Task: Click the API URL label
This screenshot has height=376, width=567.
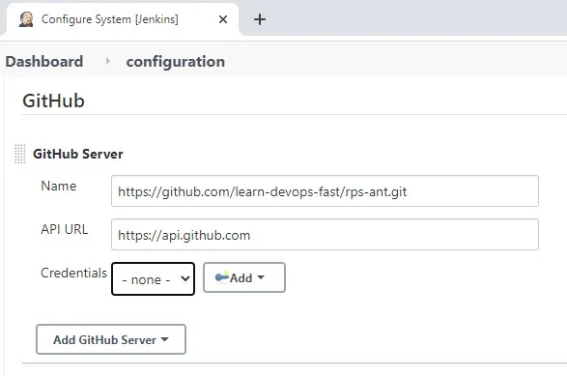Action: pos(65,229)
